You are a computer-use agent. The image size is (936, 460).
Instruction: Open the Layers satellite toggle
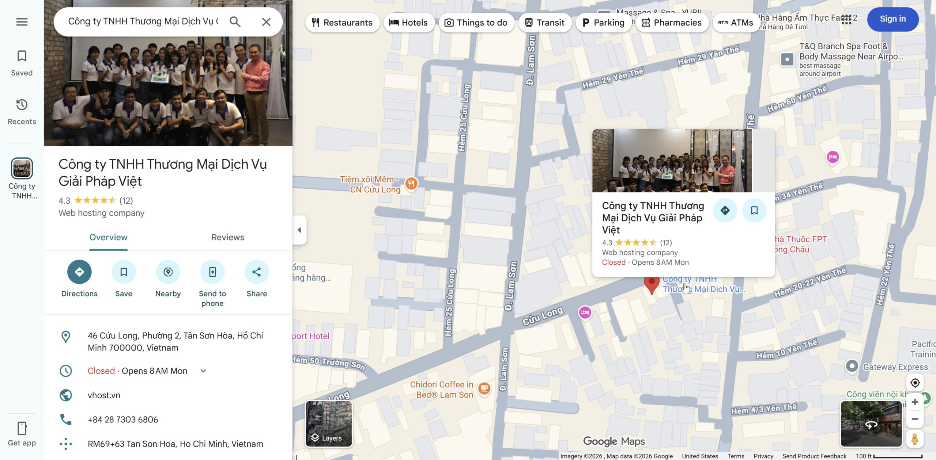pyautogui.click(x=329, y=423)
